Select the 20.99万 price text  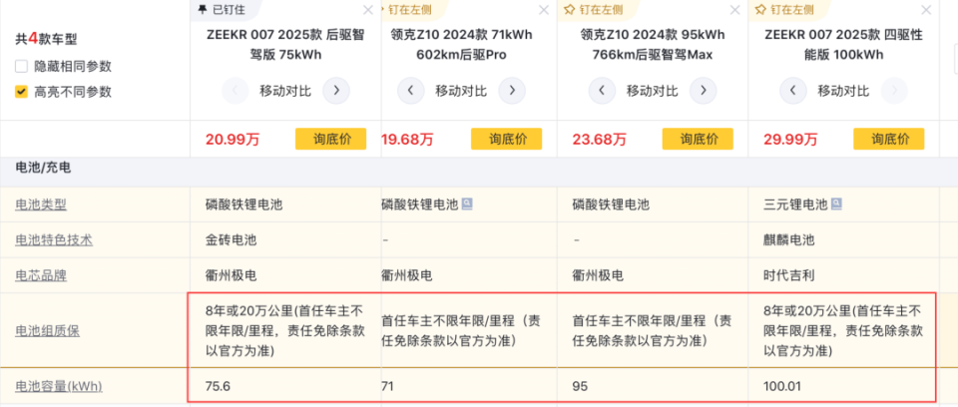pos(233,140)
